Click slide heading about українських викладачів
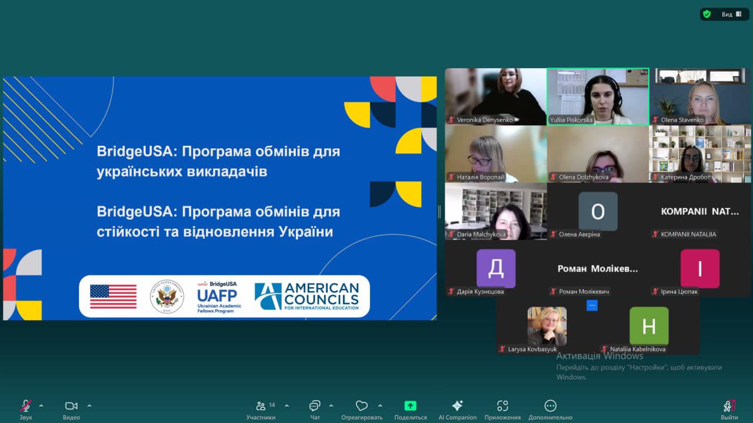The width and height of the screenshot is (753, 423). point(218,162)
